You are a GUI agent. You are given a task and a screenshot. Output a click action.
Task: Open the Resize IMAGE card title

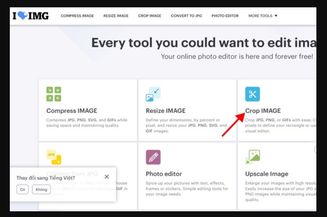(166, 111)
